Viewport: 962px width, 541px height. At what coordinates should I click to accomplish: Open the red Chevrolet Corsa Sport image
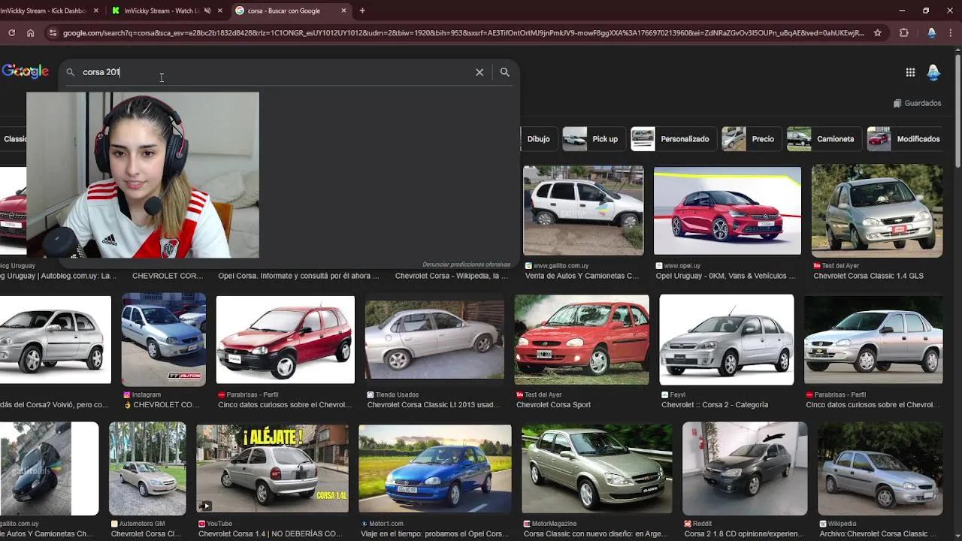[x=582, y=340]
